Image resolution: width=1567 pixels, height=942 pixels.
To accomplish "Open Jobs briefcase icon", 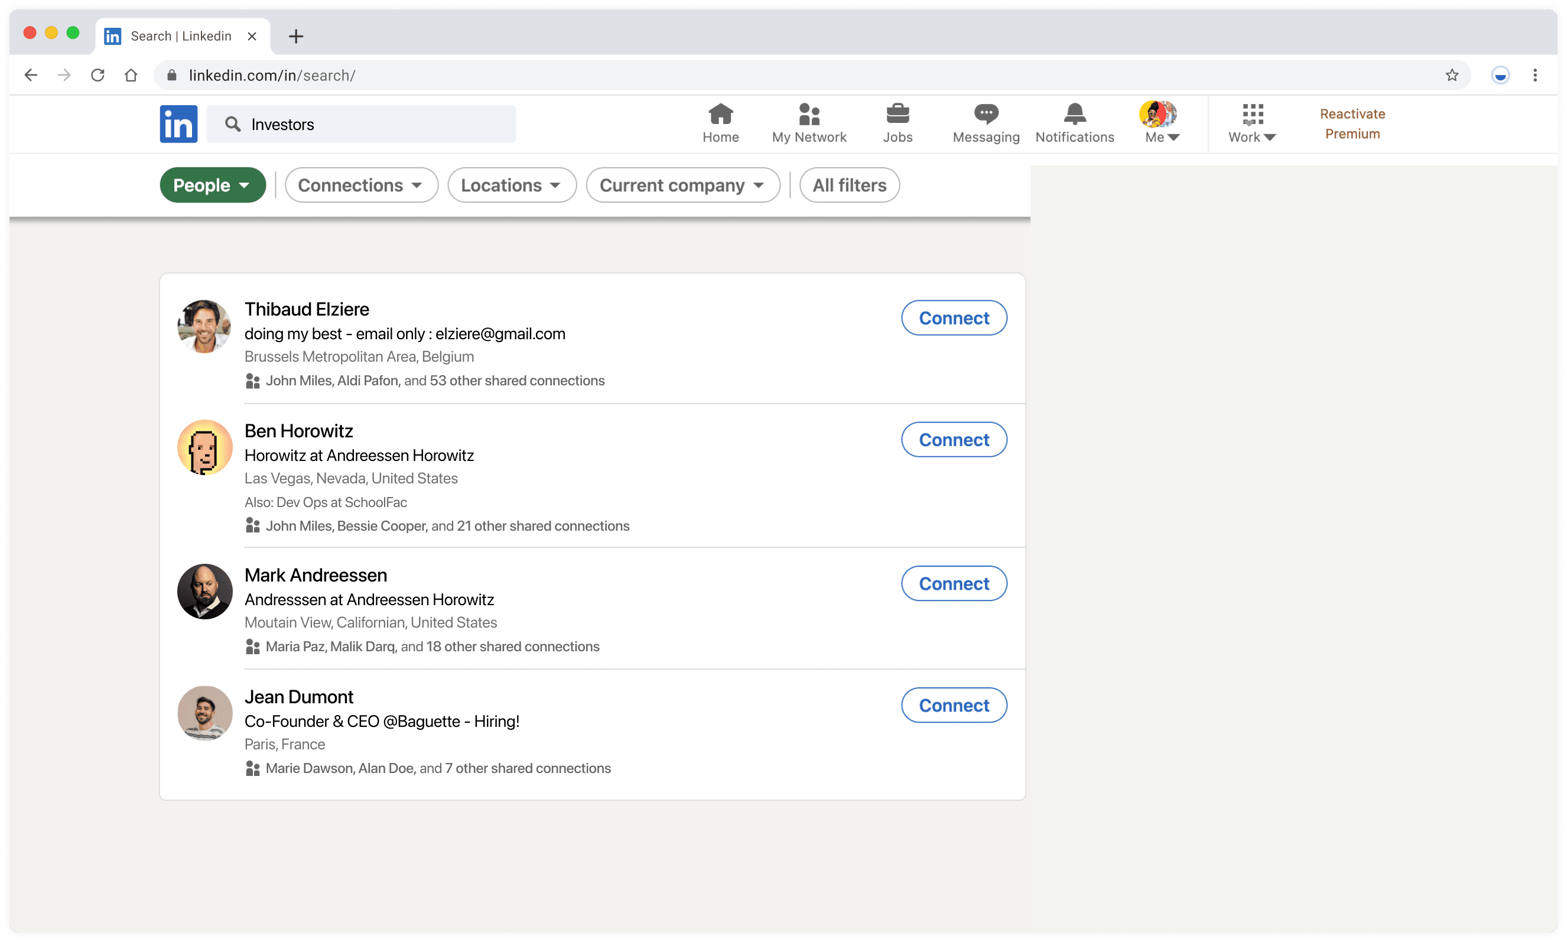I will click(898, 114).
